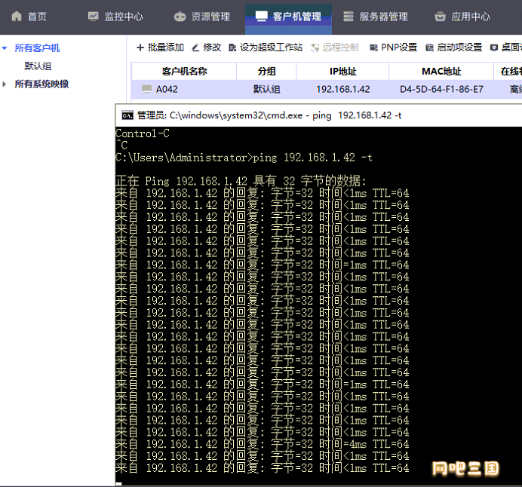This screenshot has width=522, height=487.
Task: Open the 首页 home icon
Action: tap(17, 17)
